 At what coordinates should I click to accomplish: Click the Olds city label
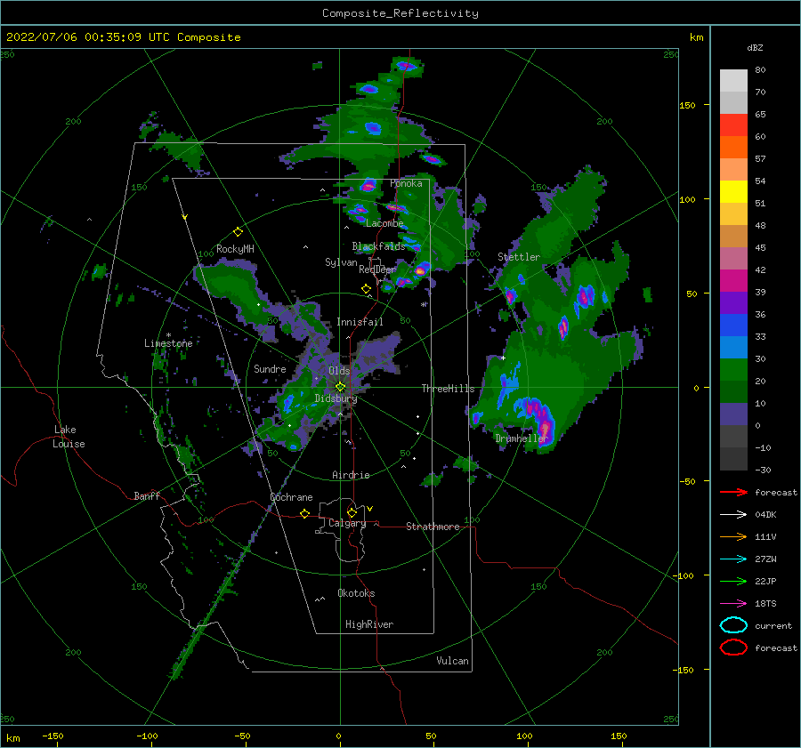[x=339, y=371]
